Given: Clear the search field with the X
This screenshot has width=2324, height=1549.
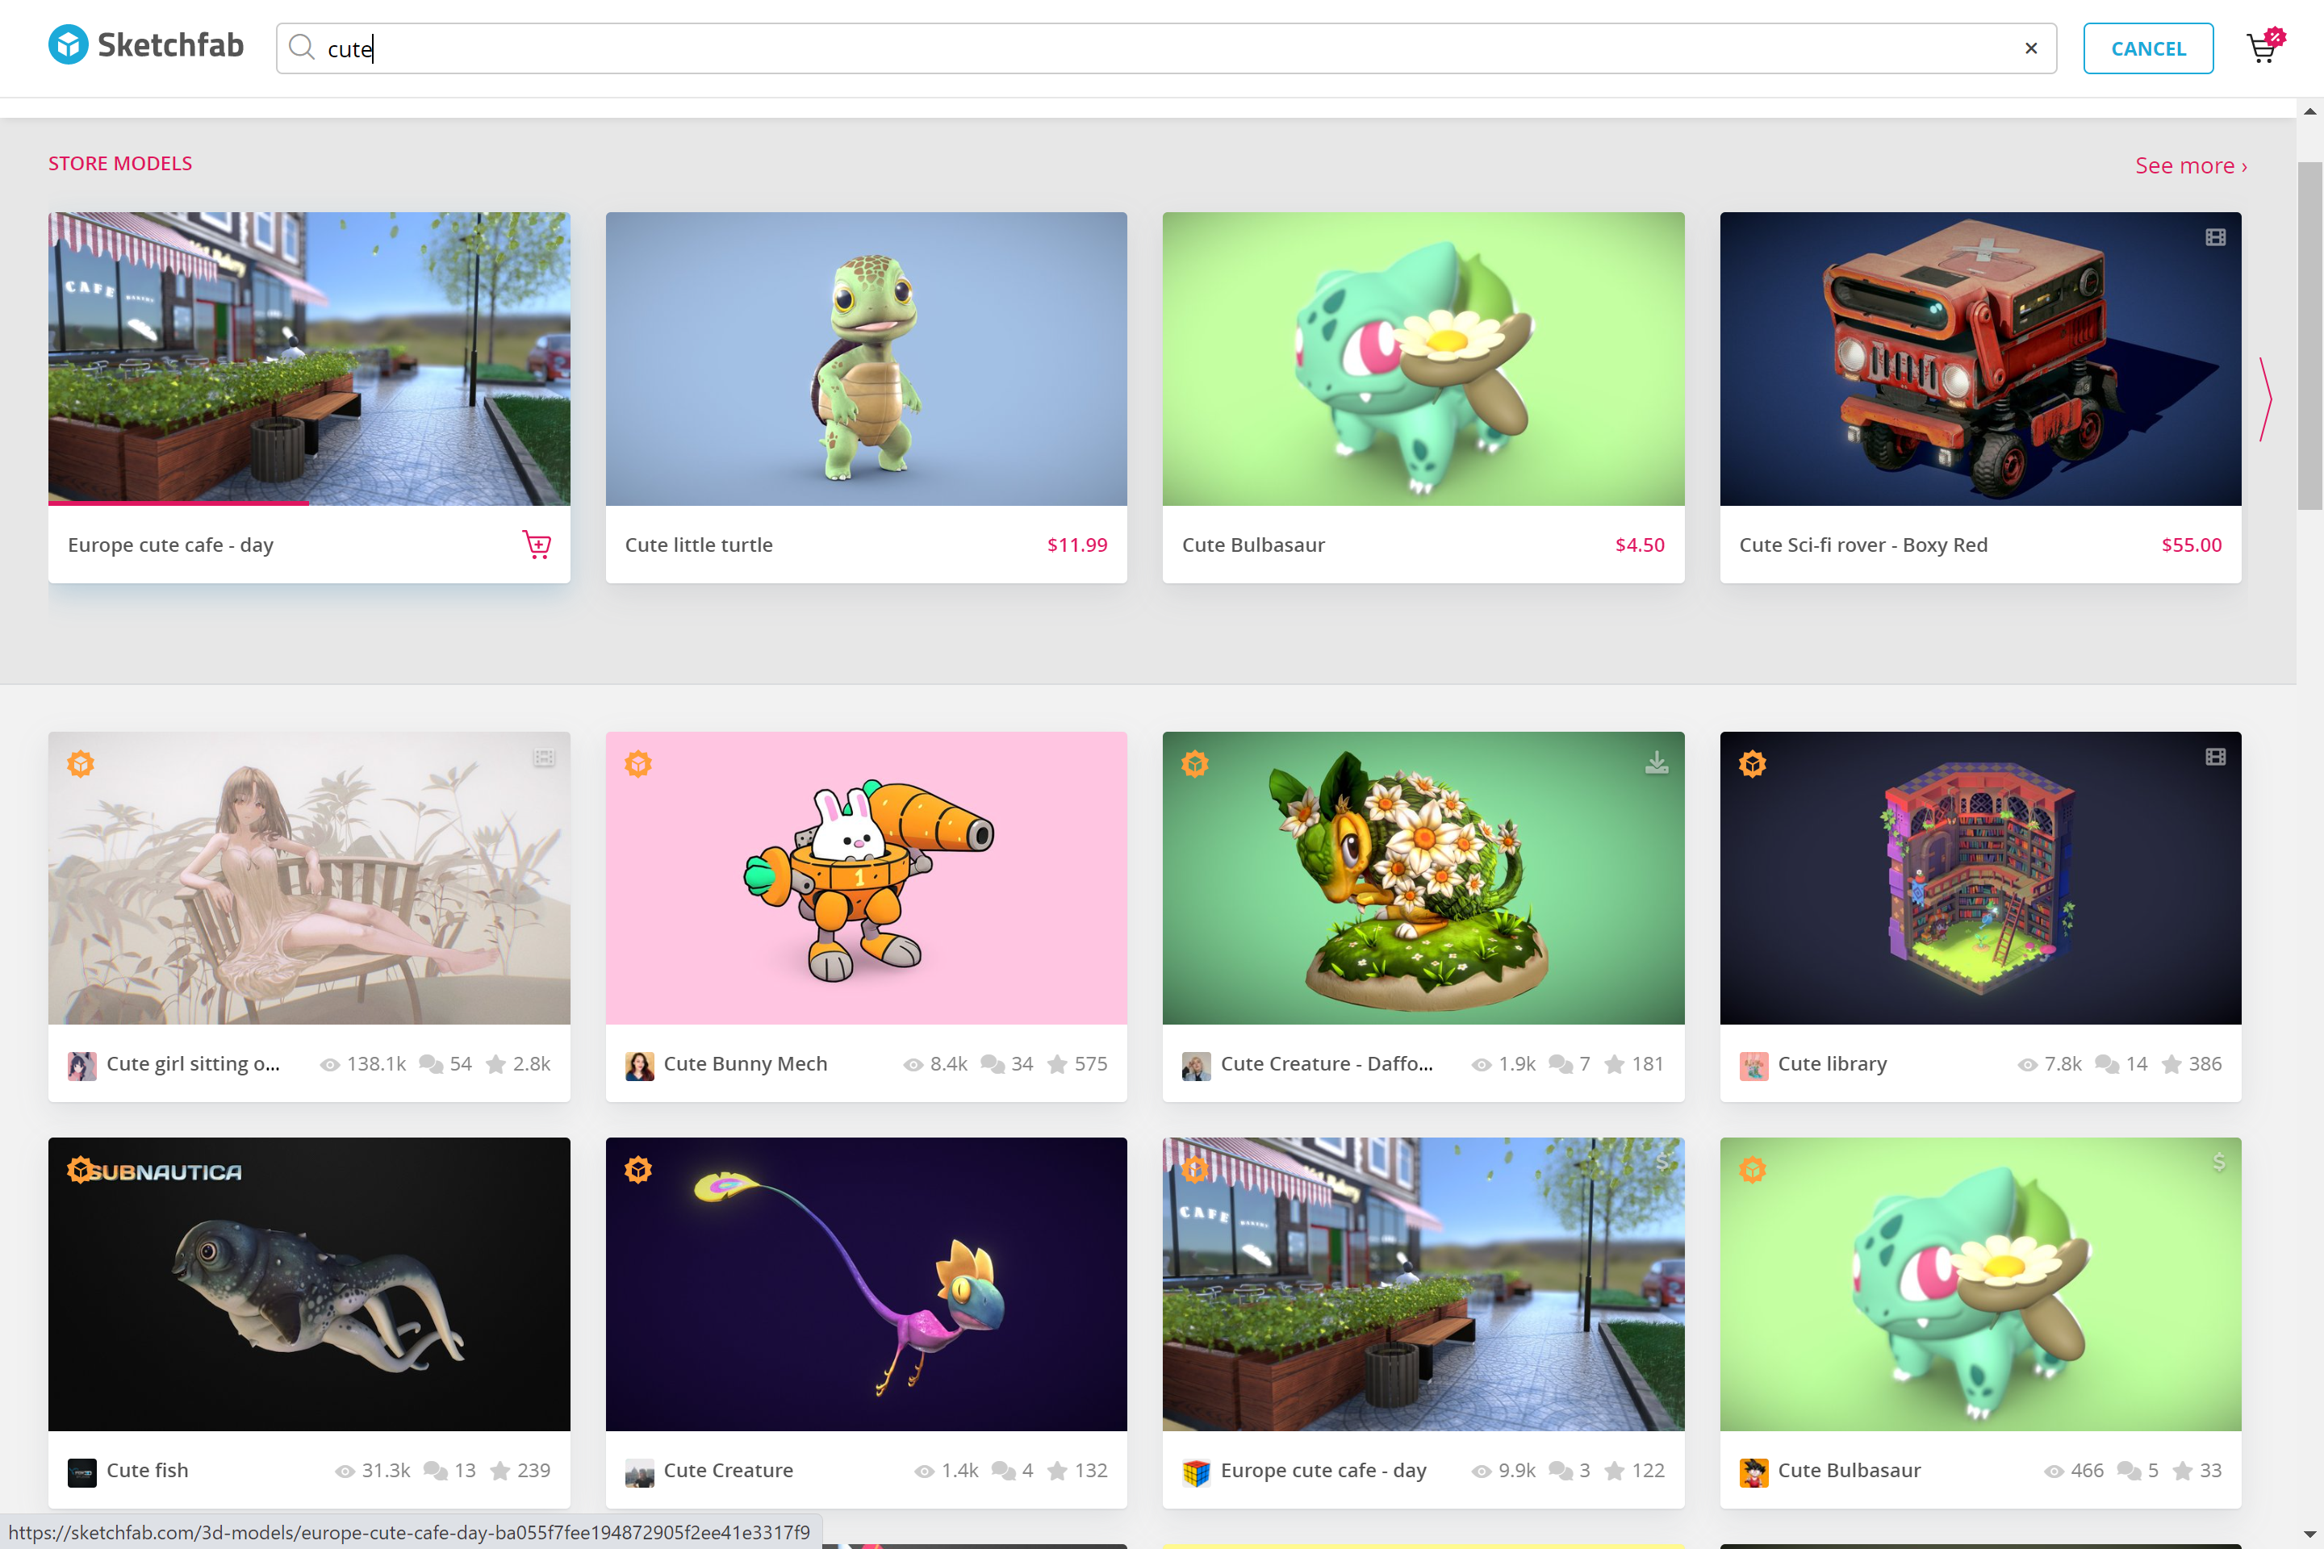Looking at the screenshot, I should (2030, 48).
